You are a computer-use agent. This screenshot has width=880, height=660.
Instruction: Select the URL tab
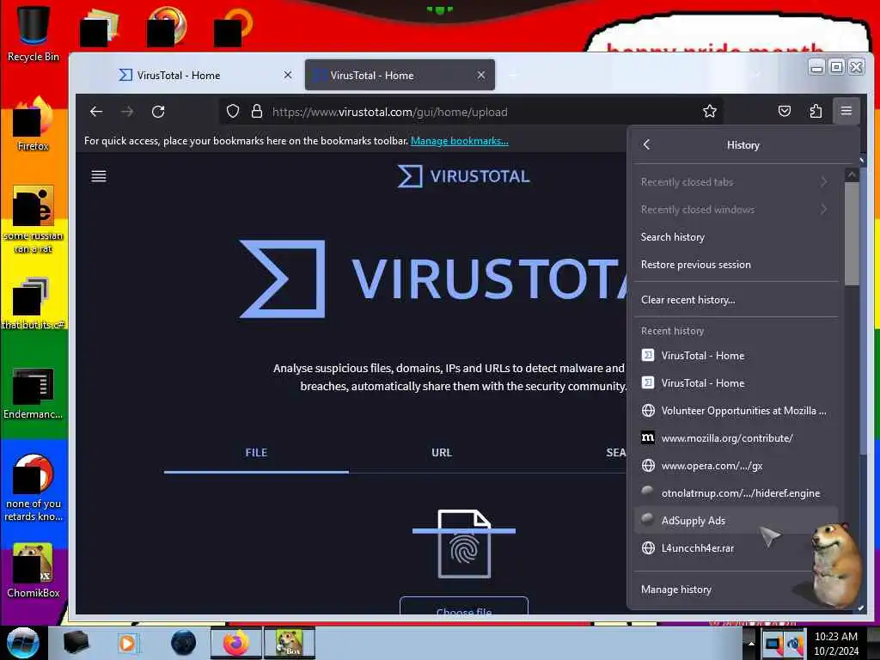click(x=441, y=453)
